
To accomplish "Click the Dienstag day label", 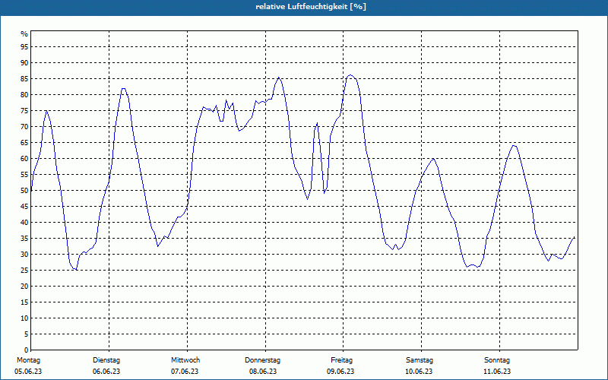I will (106, 360).
